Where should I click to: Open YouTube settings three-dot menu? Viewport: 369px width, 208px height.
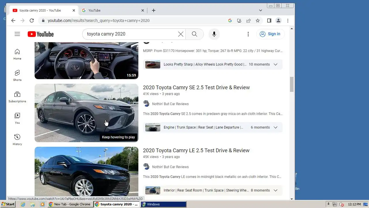pyautogui.click(x=248, y=34)
